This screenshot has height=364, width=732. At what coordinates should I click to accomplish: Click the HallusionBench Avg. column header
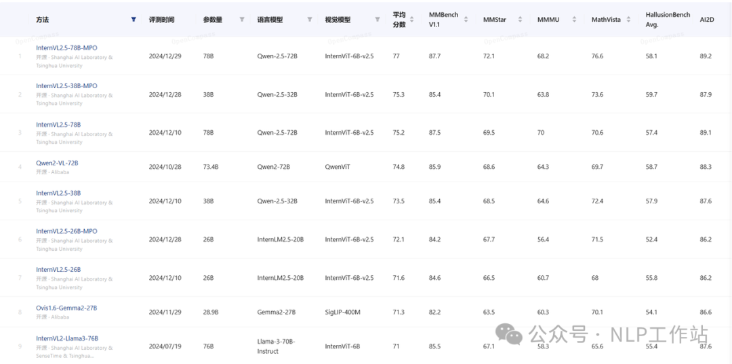coord(668,20)
